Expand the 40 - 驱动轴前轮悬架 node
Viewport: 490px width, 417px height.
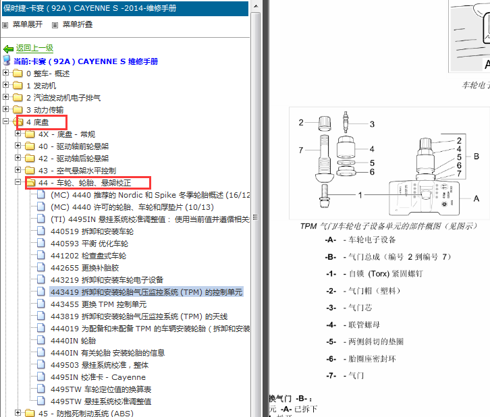18,146
